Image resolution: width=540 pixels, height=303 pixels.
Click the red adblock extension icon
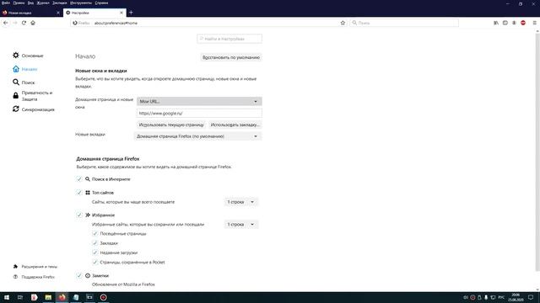point(523,23)
